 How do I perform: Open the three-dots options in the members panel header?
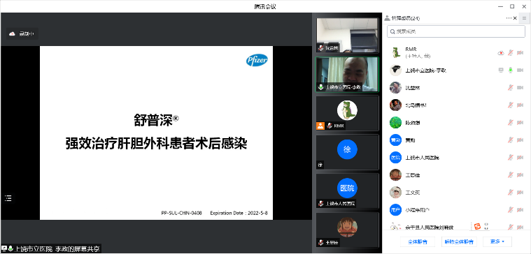(x=509, y=18)
